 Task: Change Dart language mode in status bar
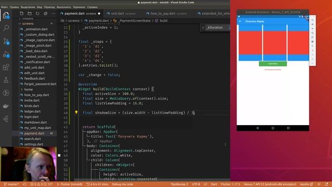pyautogui.click(x=214, y=184)
